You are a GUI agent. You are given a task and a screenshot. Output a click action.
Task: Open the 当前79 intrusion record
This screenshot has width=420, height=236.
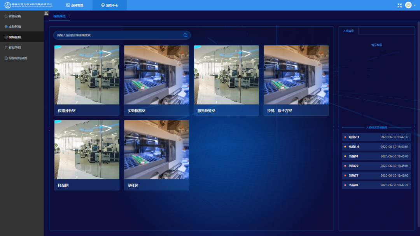point(376,166)
